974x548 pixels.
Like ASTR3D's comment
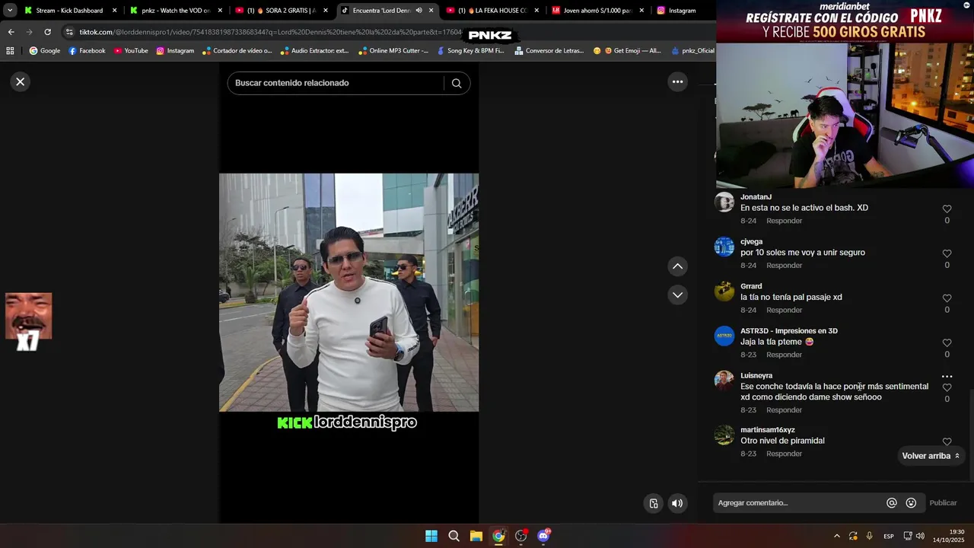point(947,343)
